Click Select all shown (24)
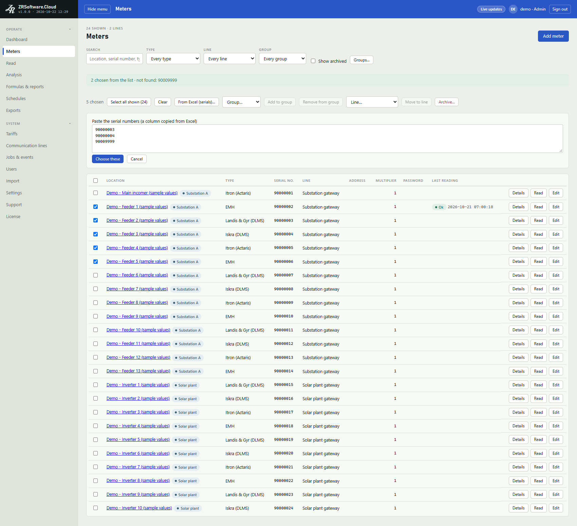This screenshot has width=577, height=526. (129, 102)
